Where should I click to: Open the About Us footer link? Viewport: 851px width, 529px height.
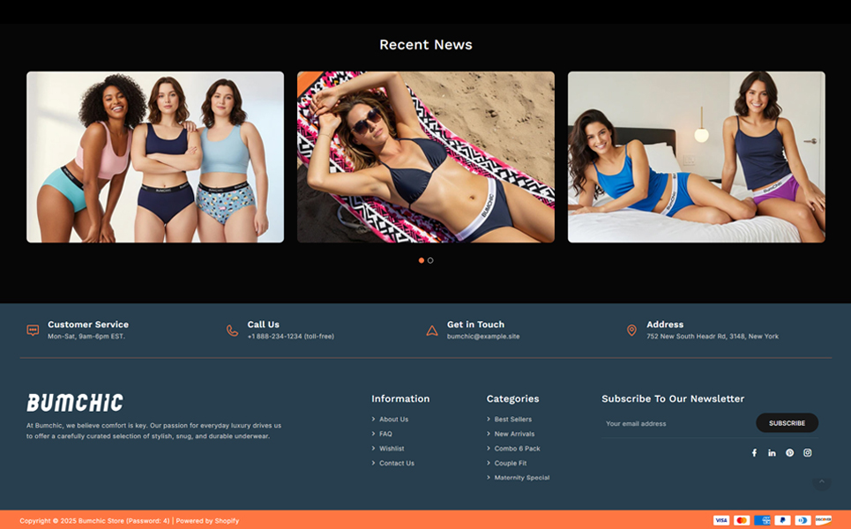pos(393,420)
